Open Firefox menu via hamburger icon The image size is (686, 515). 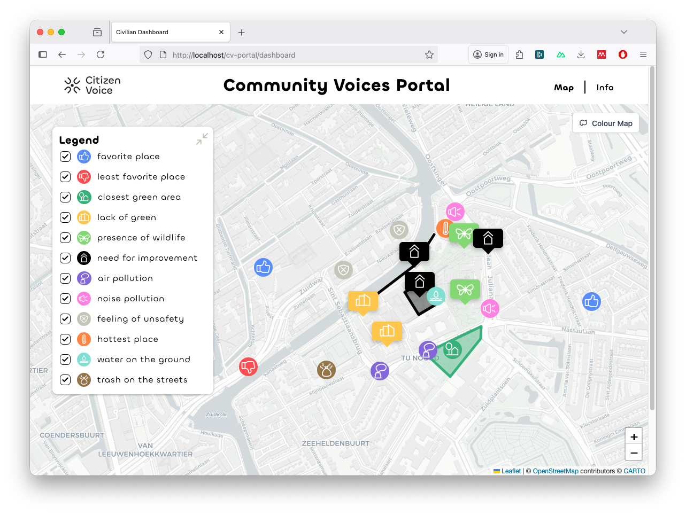tap(643, 54)
